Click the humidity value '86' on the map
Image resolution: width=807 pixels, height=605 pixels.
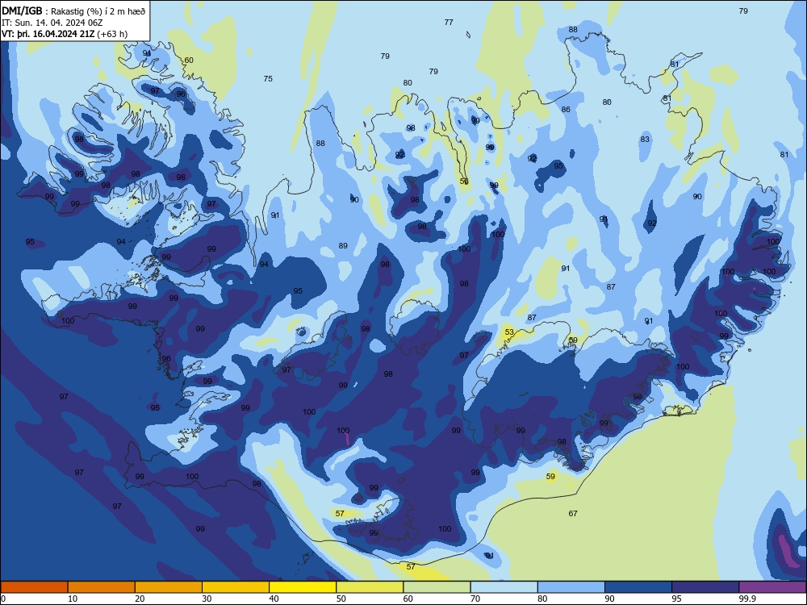pos(566,110)
